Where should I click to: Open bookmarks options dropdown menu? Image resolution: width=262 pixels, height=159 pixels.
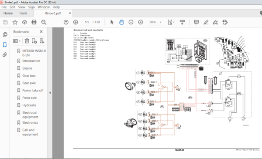(17, 41)
